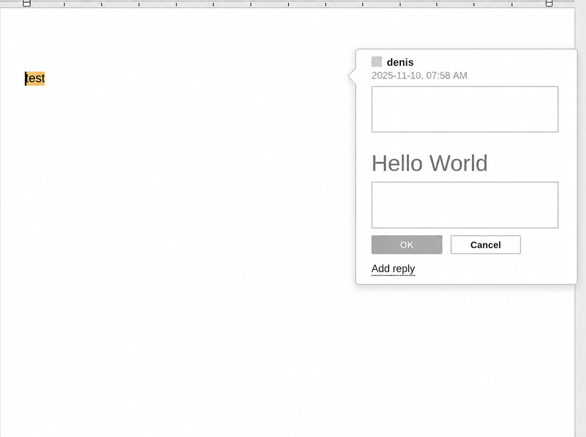Open the Add reply link
This screenshot has height=437, width=586.
click(393, 269)
